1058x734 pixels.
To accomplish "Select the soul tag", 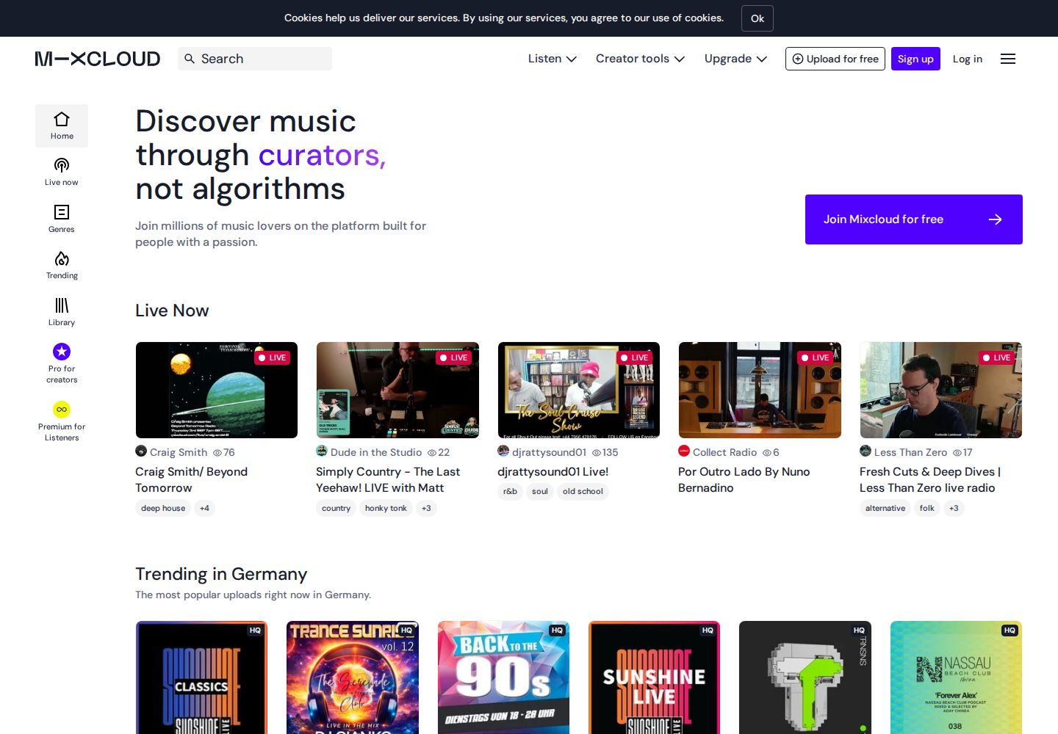I will click(540, 492).
